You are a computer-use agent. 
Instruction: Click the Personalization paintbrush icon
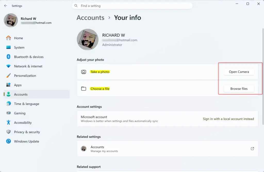click(x=9, y=76)
